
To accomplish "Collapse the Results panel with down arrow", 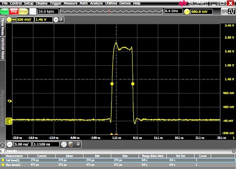I will point(233,151).
